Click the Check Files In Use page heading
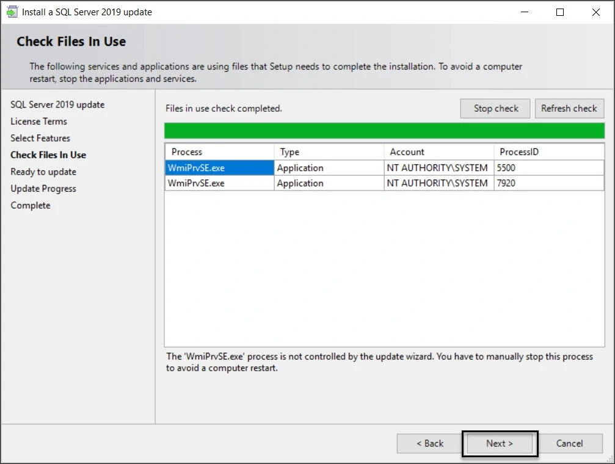Image resolution: width=615 pixels, height=464 pixels. pos(71,42)
